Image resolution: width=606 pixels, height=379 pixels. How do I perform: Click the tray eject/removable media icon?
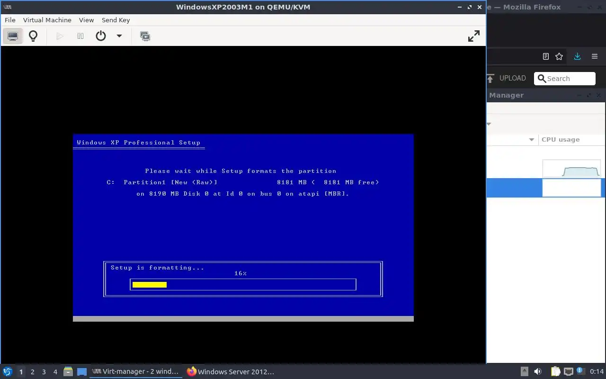pos(524,371)
